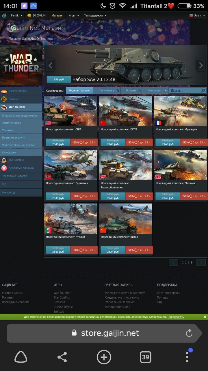Image resolution: width=208 pixels, height=371 pixels.
Task: Click the 20.05 GJN coin balance
Action: (36, 15)
